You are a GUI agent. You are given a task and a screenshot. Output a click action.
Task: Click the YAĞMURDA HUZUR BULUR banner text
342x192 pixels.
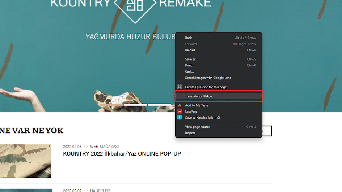coord(130,37)
